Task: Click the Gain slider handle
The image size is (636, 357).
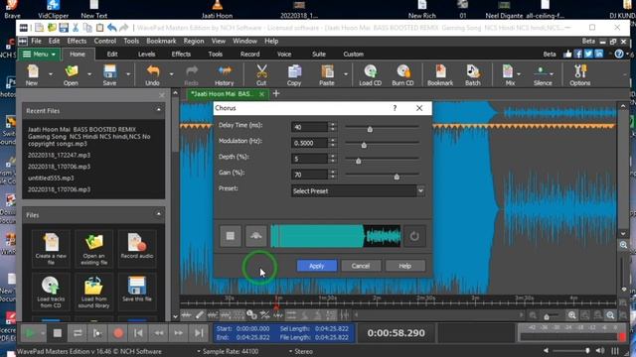Action: click(x=397, y=177)
